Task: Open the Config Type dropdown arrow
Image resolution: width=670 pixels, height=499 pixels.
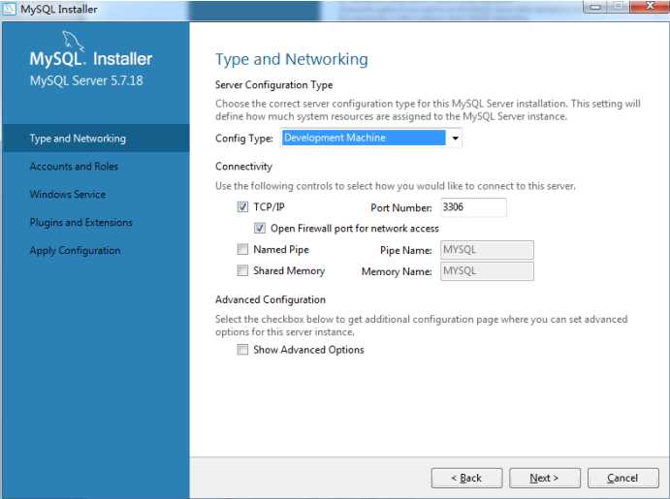Action: (x=455, y=138)
